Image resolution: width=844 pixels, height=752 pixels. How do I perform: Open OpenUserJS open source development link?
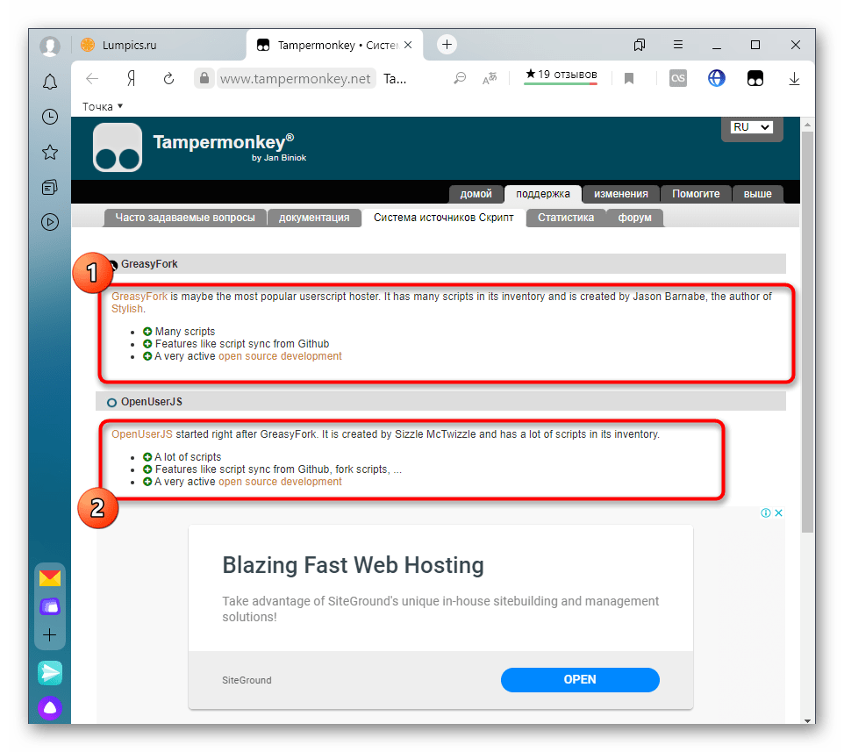280,482
